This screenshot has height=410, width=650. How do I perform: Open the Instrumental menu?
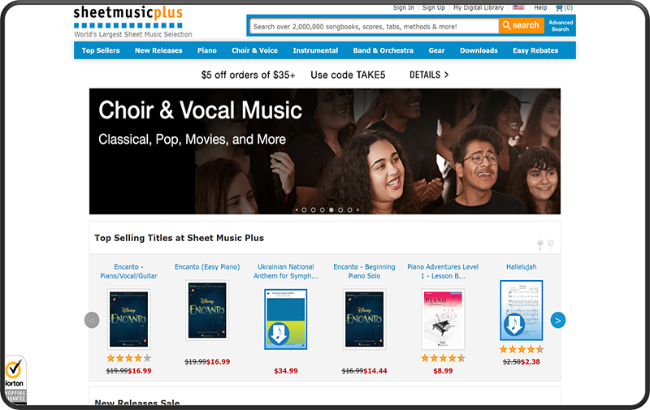click(315, 50)
